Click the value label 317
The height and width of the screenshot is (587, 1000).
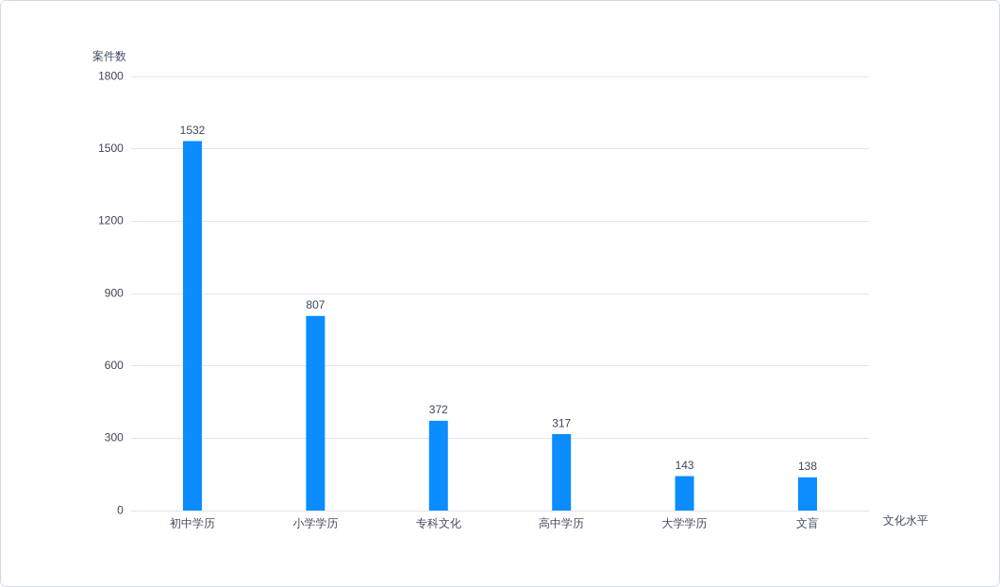pyautogui.click(x=561, y=424)
